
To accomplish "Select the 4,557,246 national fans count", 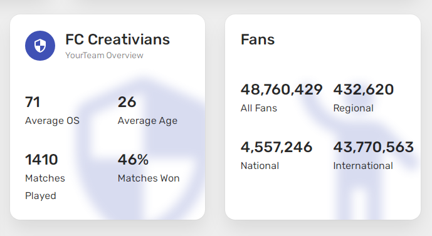I will 277,147.
